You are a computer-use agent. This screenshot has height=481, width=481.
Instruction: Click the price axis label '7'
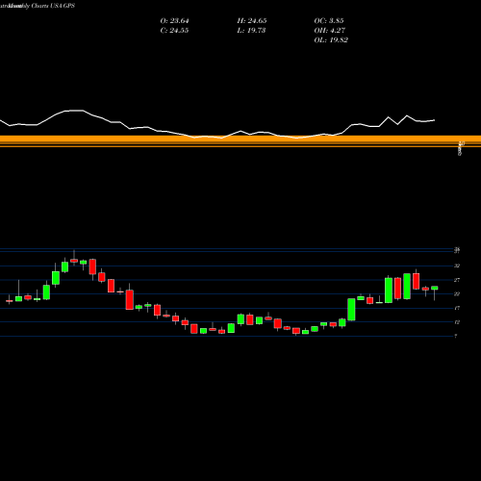[456, 336]
